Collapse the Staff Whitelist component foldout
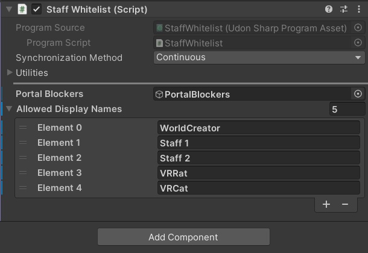Viewport: 368px width, 253px height. (8, 9)
